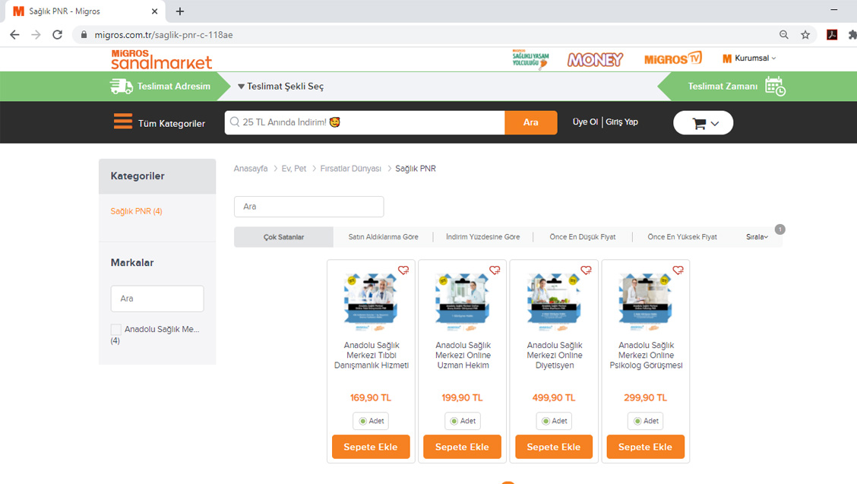
Task: Open a new browser tab
Action: (x=180, y=11)
